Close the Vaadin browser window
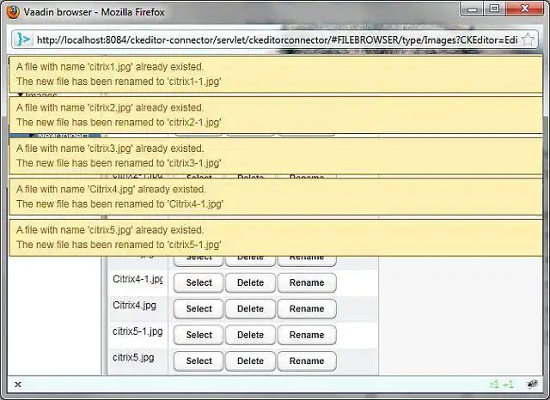The image size is (550, 400). point(525,9)
